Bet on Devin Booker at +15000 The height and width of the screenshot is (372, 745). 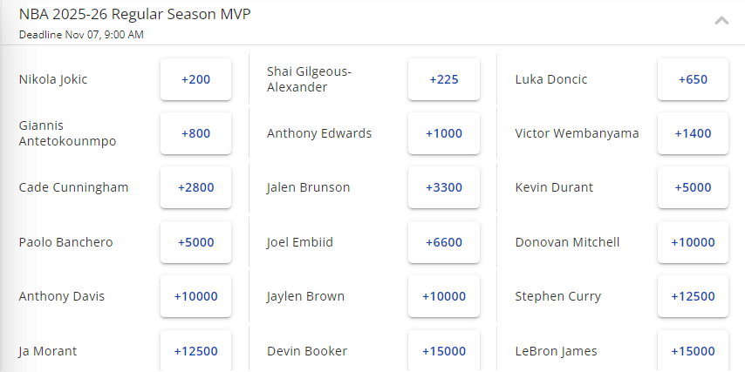pyautogui.click(x=444, y=351)
